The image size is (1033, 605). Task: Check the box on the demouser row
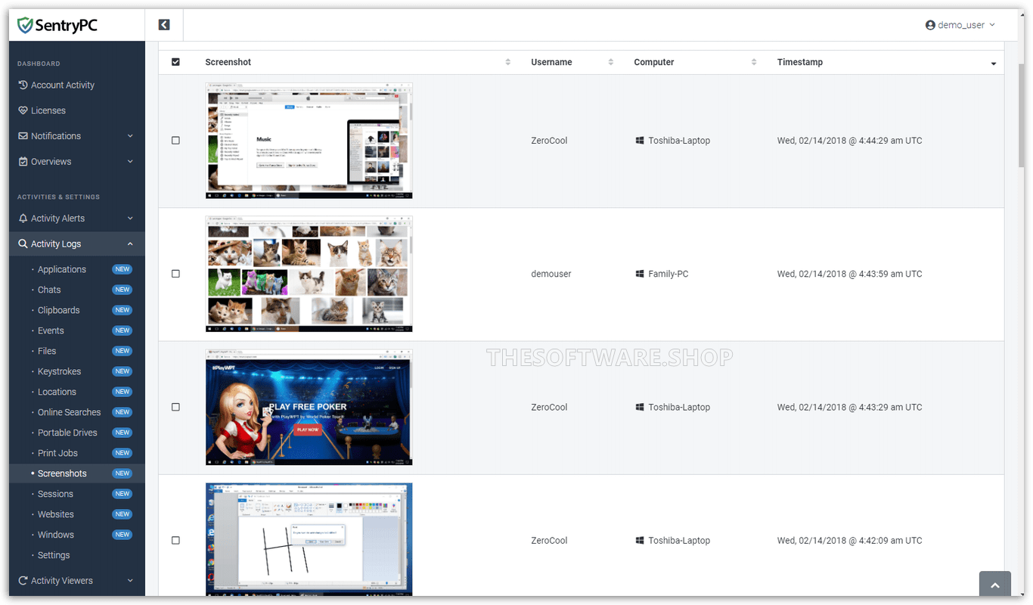pyautogui.click(x=175, y=274)
